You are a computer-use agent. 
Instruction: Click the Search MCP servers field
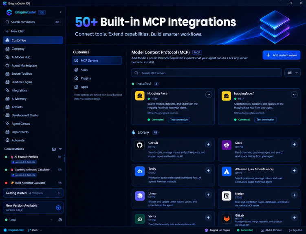[x=207, y=73]
